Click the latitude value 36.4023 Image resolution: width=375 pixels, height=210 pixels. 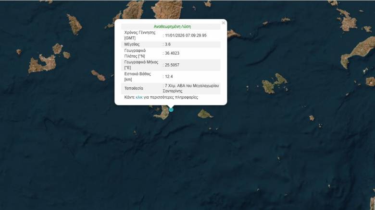click(x=173, y=53)
